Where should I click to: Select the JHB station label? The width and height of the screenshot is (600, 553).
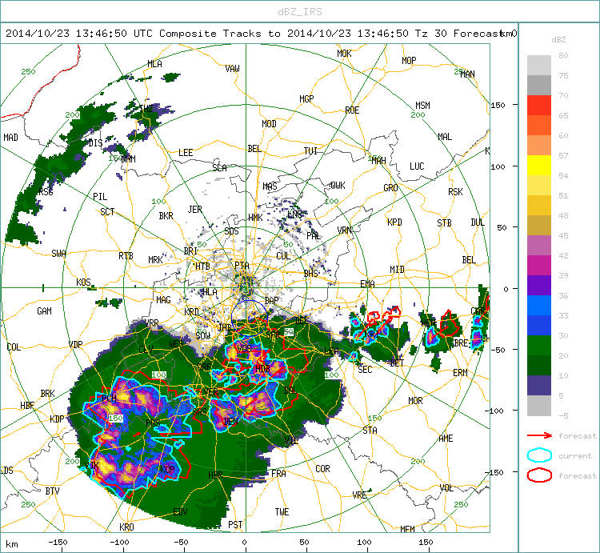pos(225,327)
